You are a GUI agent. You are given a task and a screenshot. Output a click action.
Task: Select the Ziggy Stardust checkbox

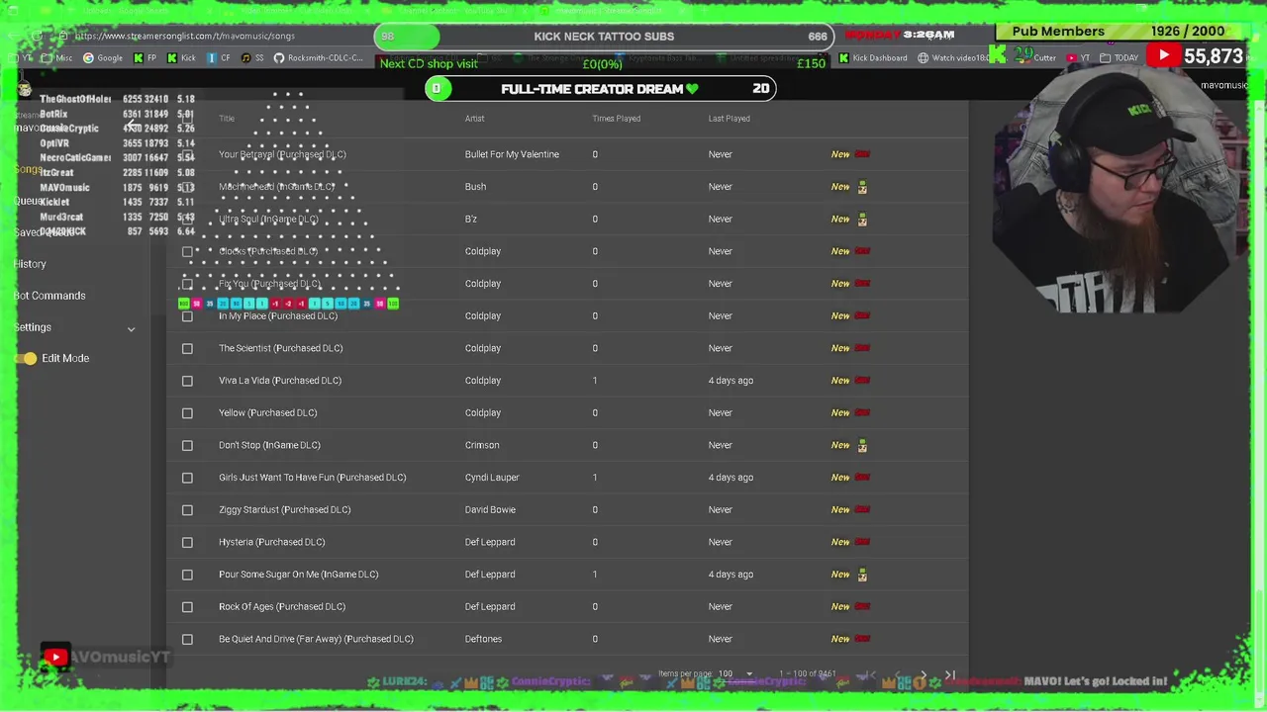tap(187, 510)
